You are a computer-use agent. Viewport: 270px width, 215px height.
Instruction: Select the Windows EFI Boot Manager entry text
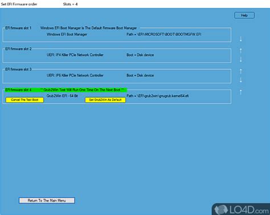67,34
